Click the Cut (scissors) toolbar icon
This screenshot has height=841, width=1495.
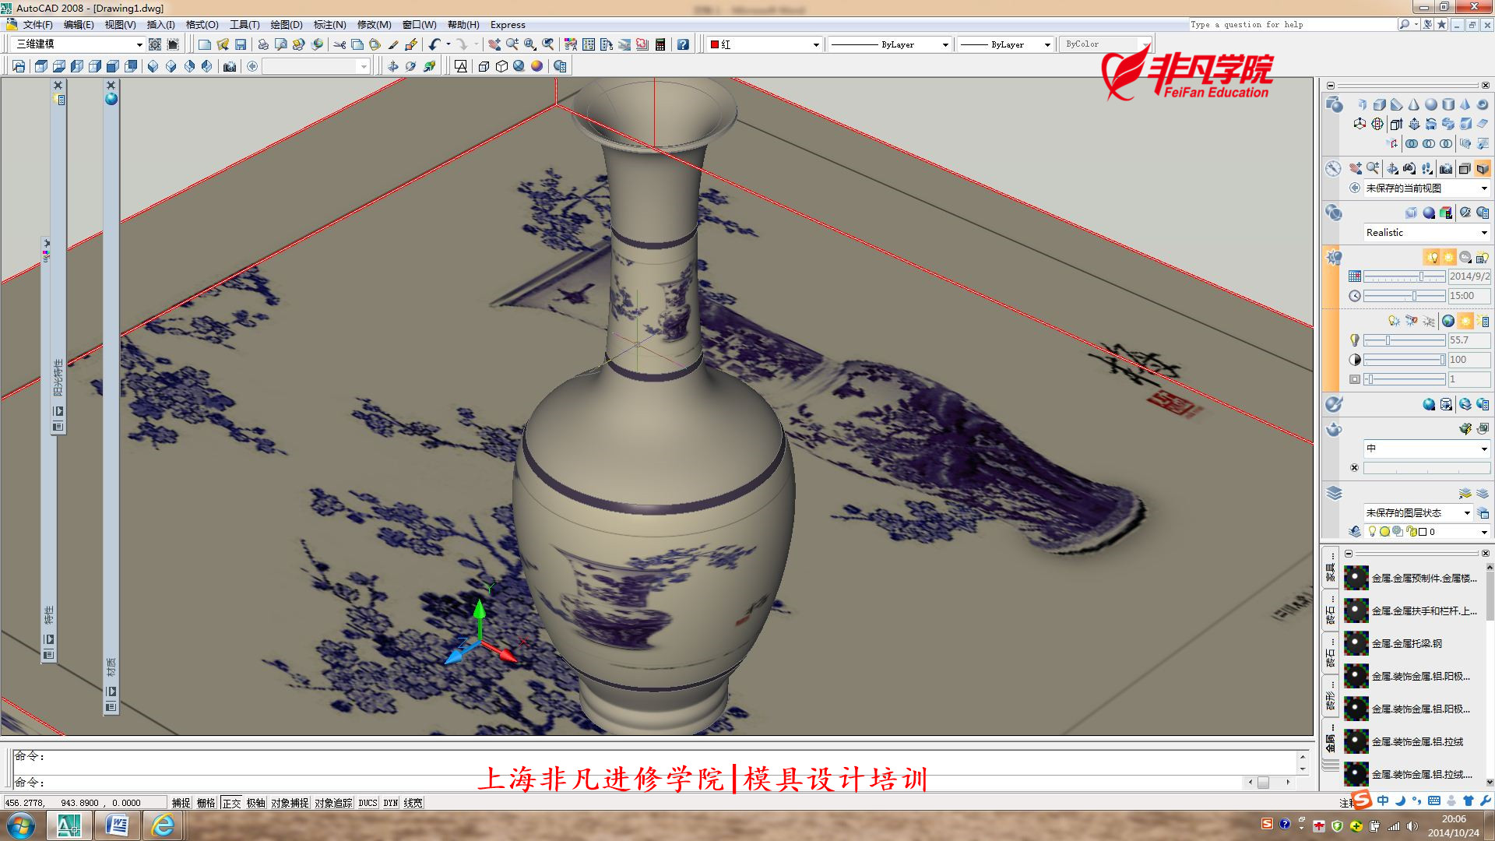click(x=339, y=44)
